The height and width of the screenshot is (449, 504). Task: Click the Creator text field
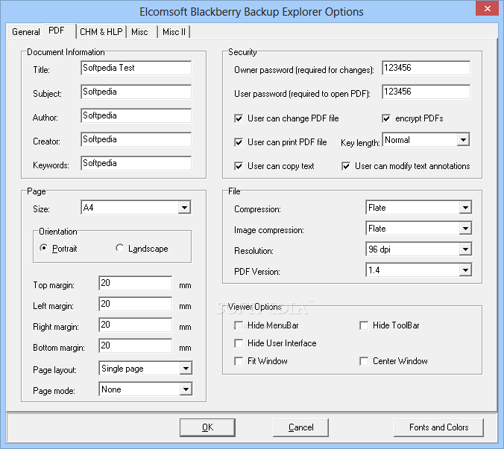click(x=136, y=139)
